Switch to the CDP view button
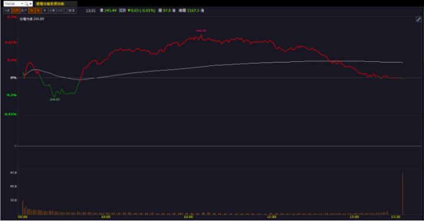 click(60, 11)
